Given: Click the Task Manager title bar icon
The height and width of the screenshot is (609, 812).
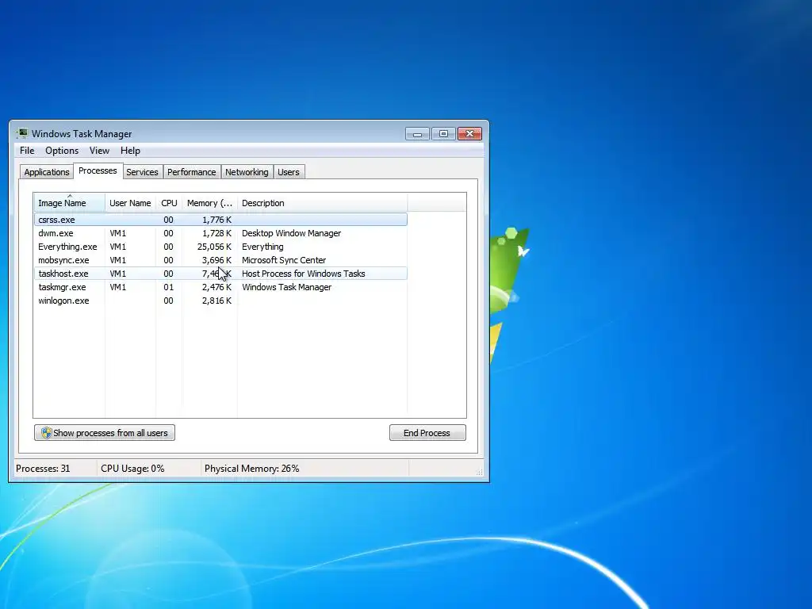Looking at the screenshot, I should click(x=21, y=133).
